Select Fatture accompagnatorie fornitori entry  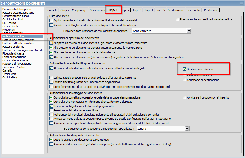(x=23, y=50)
